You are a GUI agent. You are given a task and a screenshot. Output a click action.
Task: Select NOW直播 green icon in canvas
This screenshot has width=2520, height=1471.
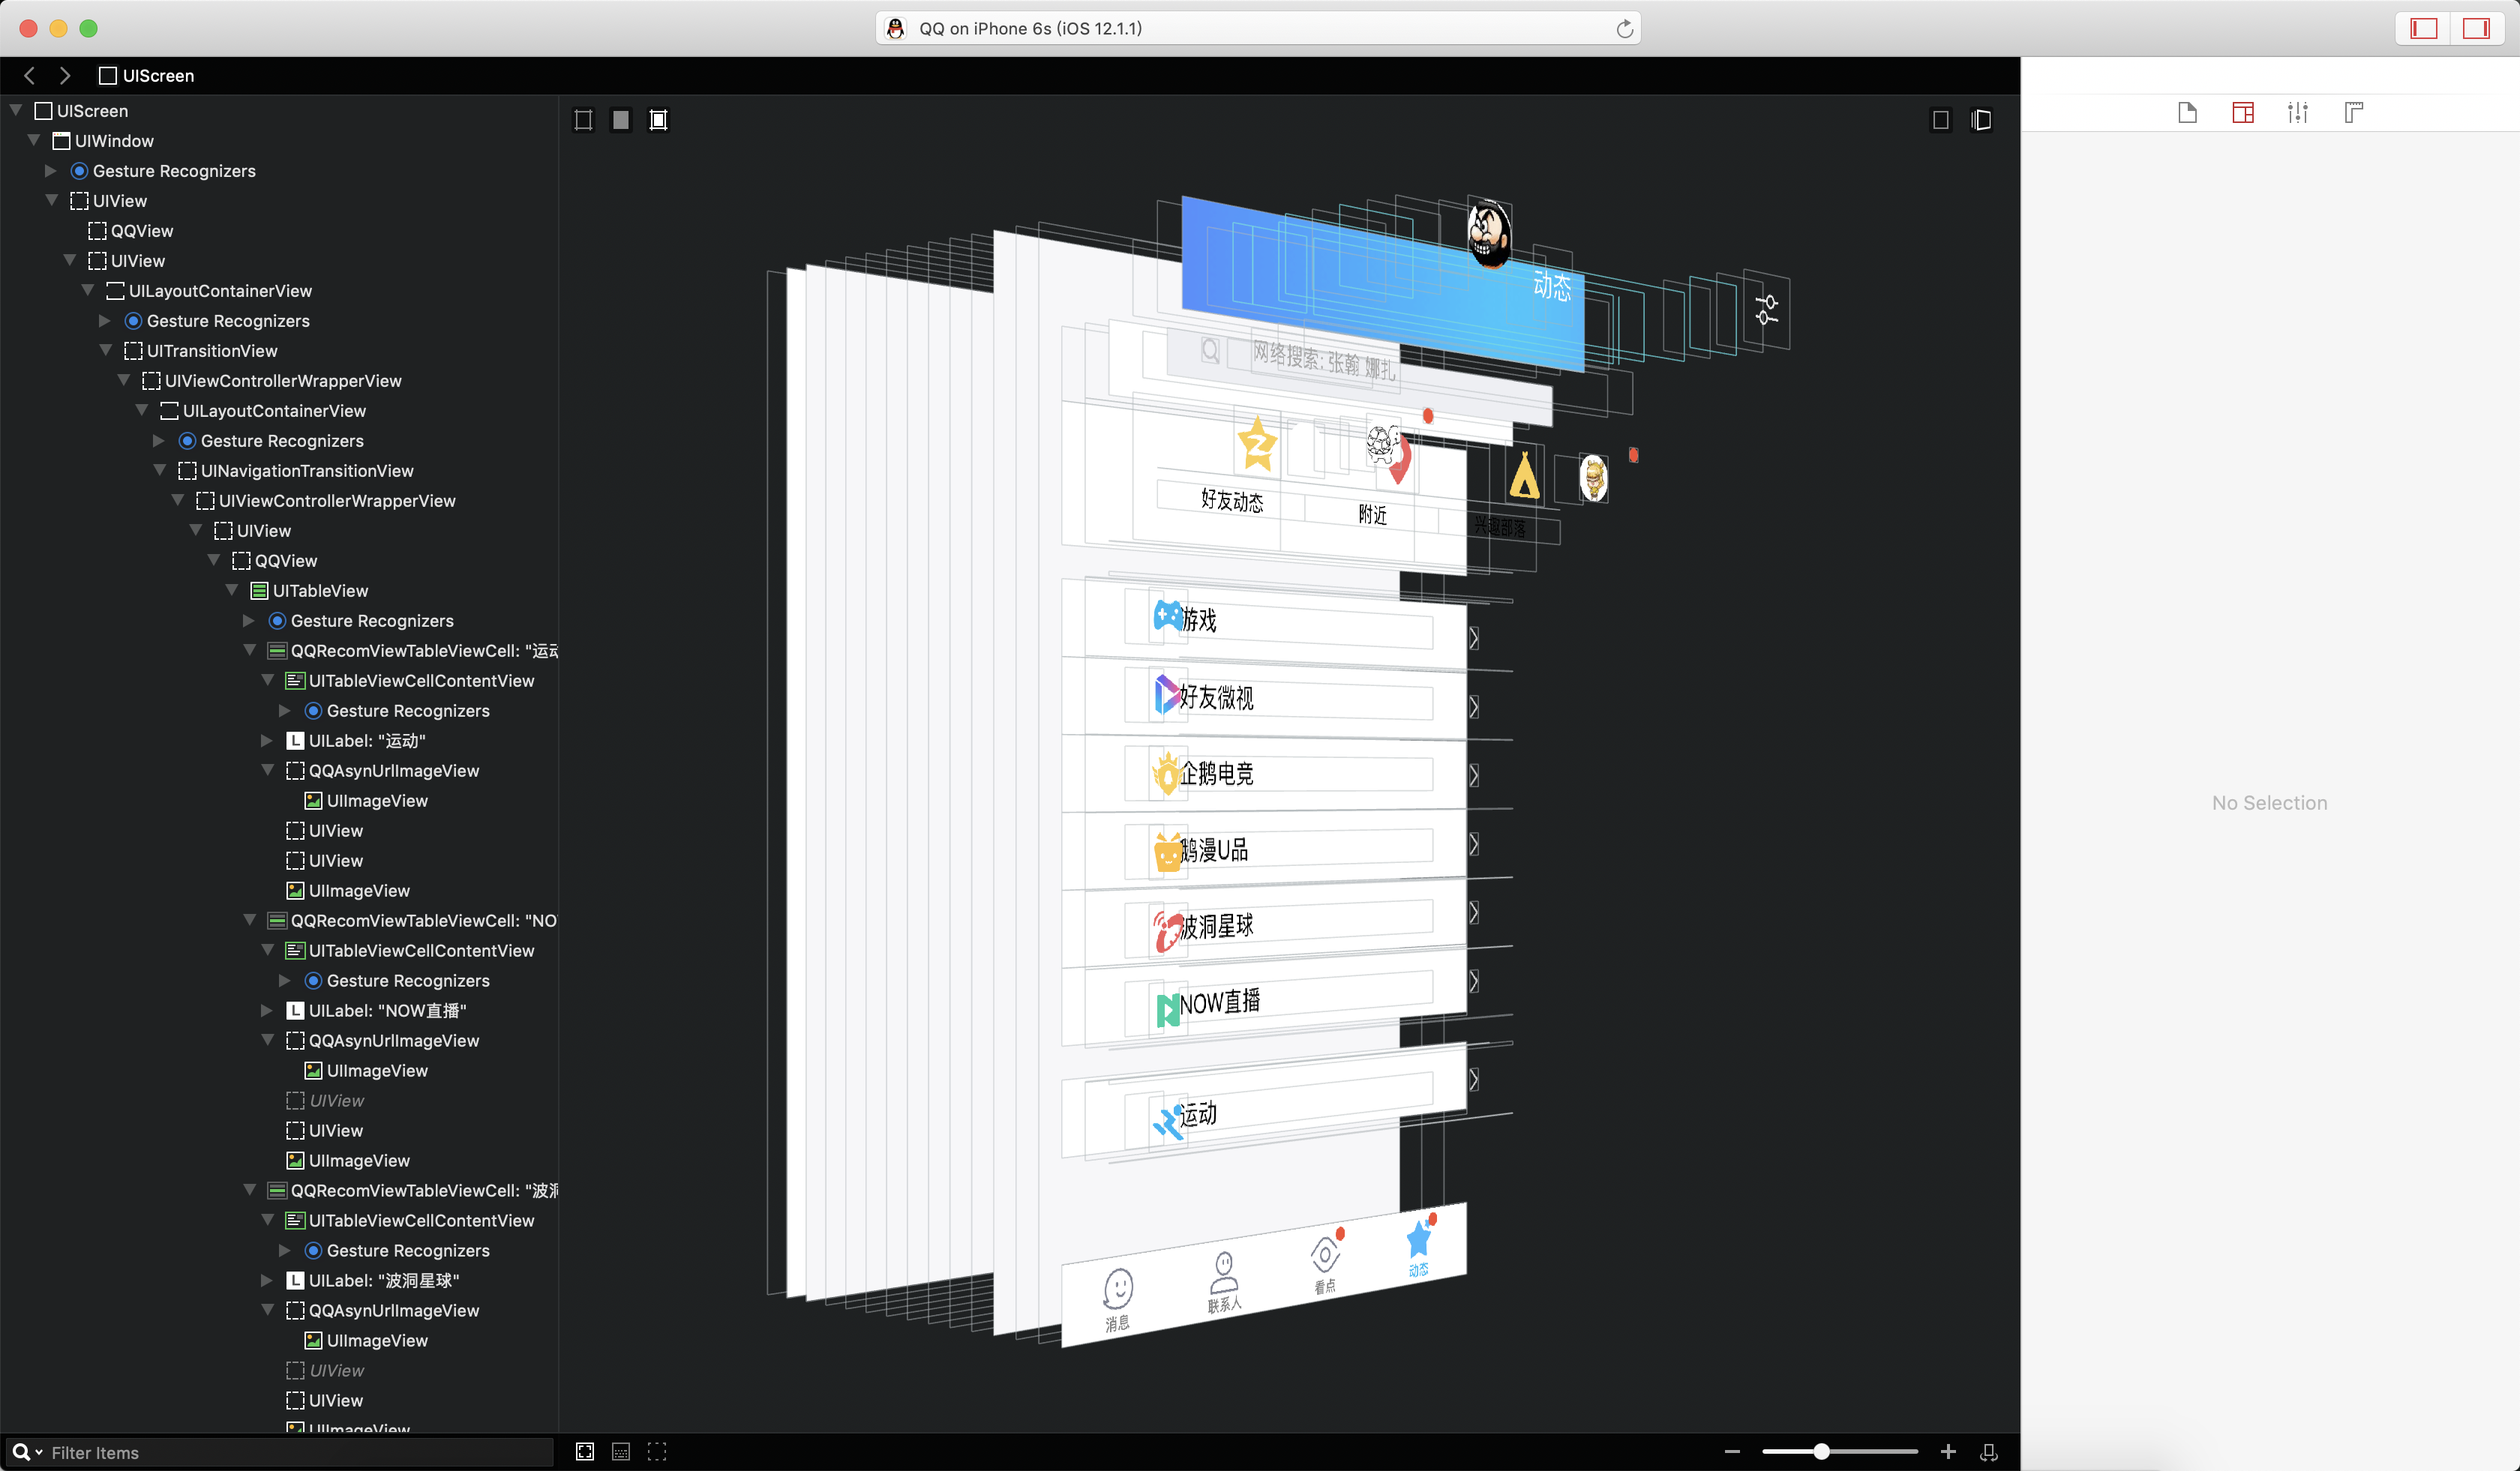(x=1167, y=1009)
